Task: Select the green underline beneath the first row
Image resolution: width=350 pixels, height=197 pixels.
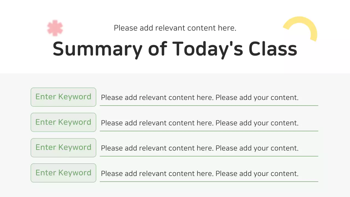Action: (209, 105)
